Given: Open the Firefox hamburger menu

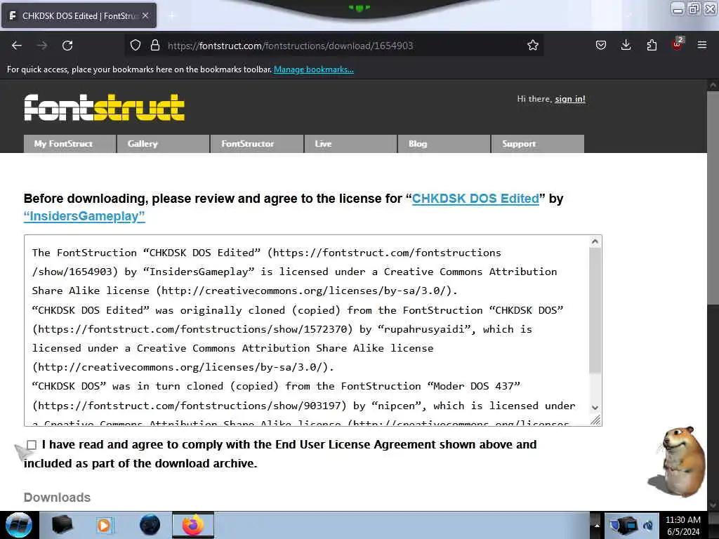Looking at the screenshot, I should 701,45.
